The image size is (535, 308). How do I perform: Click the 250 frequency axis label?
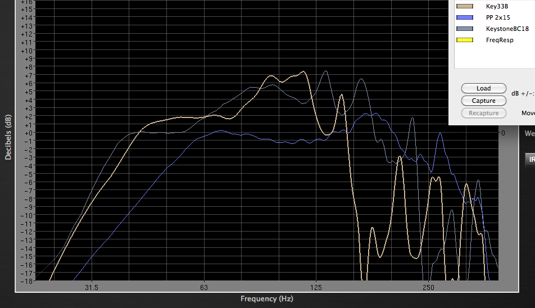pyautogui.click(x=428, y=288)
